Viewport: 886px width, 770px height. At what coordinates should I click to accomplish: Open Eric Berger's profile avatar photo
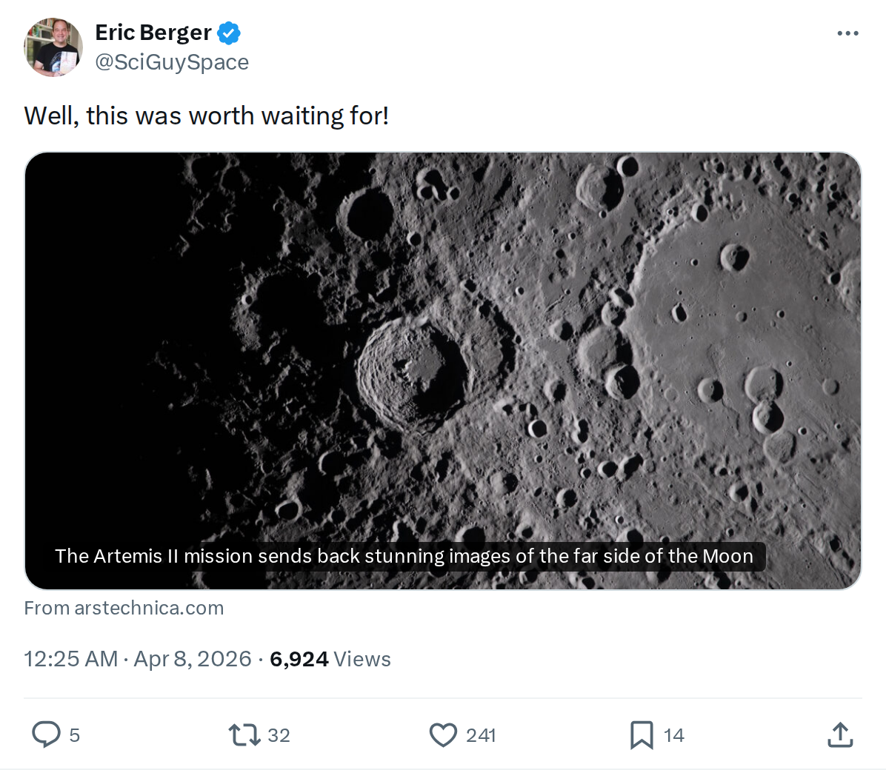click(x=53, y=47)
